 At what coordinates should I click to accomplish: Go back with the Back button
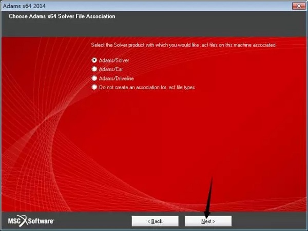(155, 221)
